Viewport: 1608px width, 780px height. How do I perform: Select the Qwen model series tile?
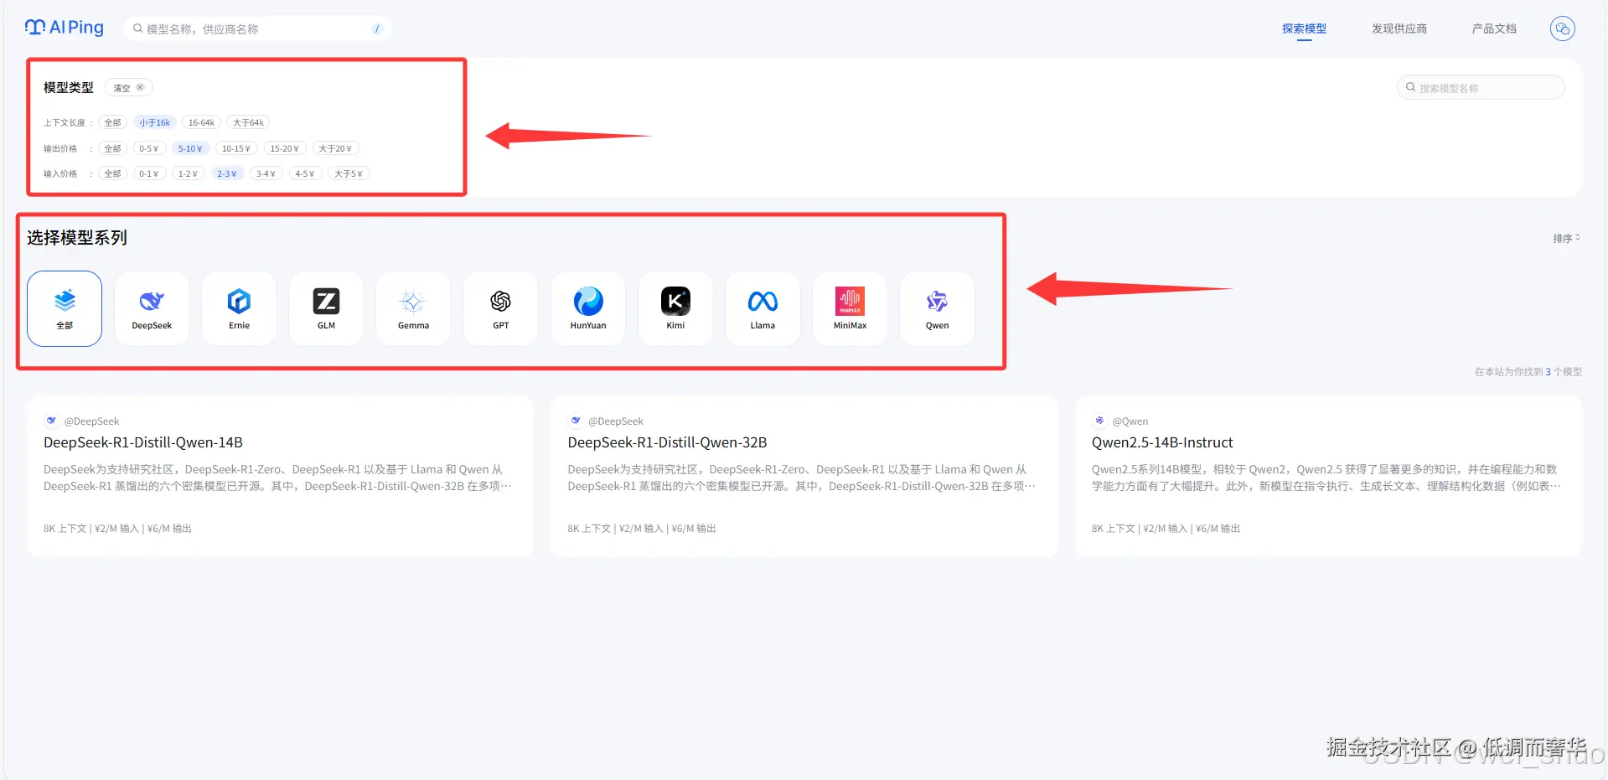point(937,308)
